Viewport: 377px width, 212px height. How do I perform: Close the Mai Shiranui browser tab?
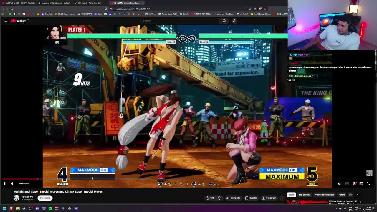pos(142,3)
